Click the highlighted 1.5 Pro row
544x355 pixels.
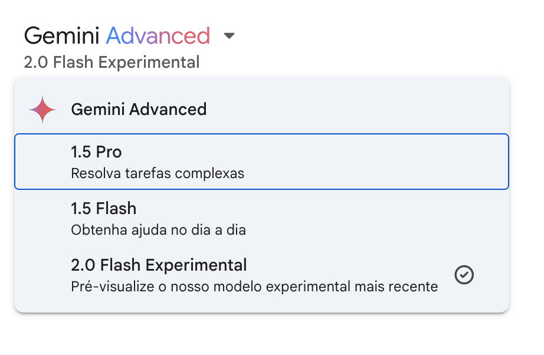[x=261, y=162]
